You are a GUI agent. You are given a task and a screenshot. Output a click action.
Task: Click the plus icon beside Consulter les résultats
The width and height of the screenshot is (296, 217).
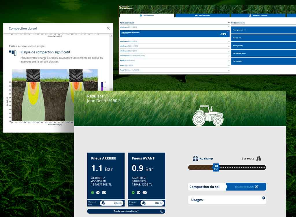pyautogui.click(x=257, y=187)
